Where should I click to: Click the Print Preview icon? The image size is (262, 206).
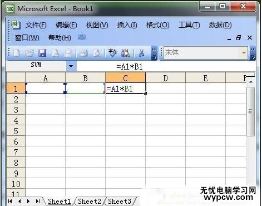97,53
